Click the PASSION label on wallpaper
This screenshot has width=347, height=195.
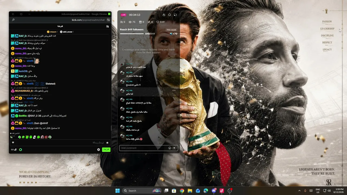coord(327,22)
